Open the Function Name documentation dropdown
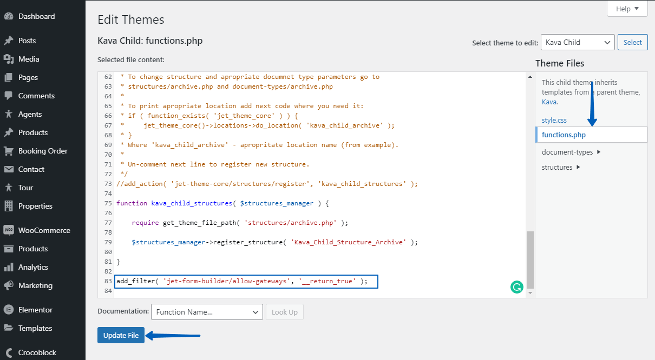 coord(207,312)
